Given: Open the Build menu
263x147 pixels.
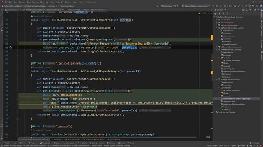Looking at the screenshot, I should pyautogui.click(x=42, y=2).
